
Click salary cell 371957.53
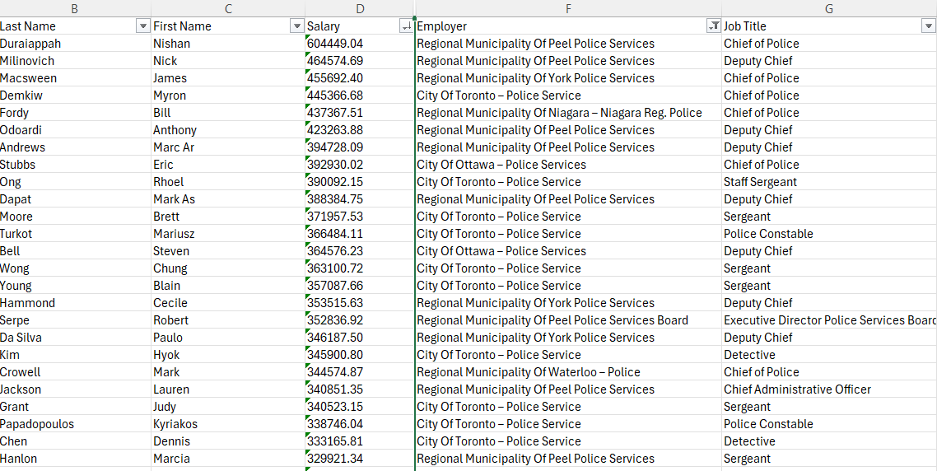point(360,217)
